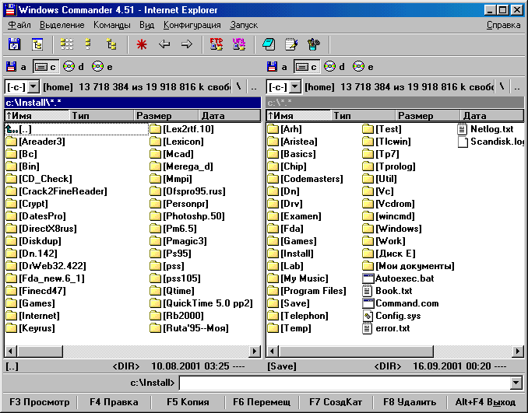The image size is (528, 413).
Task: Select the [Photoshp.50] folder
Action: 187,216
